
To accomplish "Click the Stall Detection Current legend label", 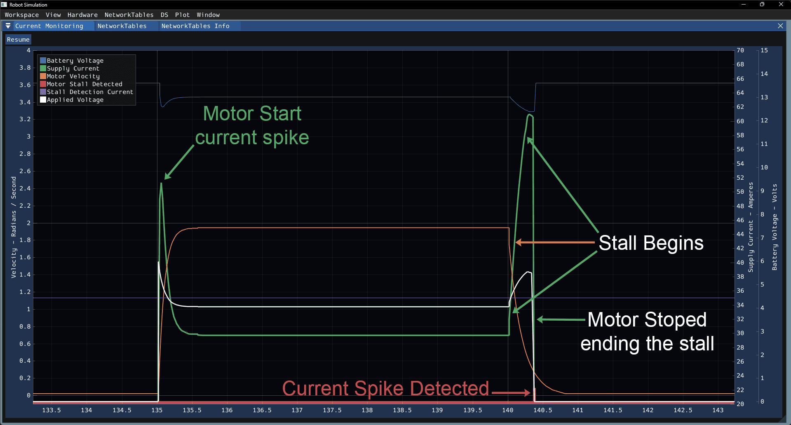I will [x=90, y=92].
